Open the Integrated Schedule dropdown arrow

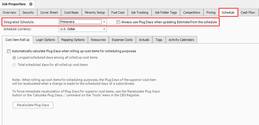click(104, 22)
